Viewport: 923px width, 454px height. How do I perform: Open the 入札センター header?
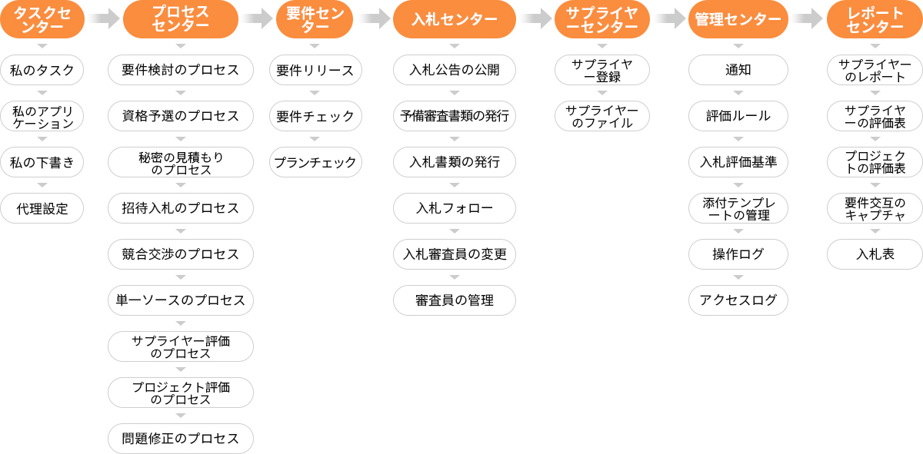[x=454, y=19]
